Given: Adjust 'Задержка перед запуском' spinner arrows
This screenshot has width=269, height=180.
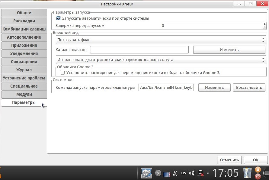Looking at the screenshot, I should (264, 26).
